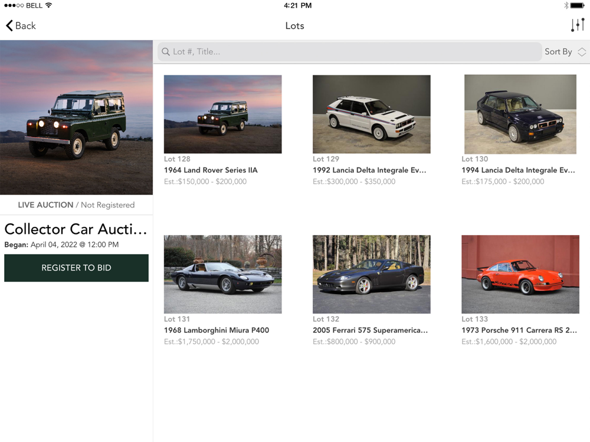This screenshot has height=442, width=590.
Task: Focus the Lot #, Title search field
Action: coord(349,52)
